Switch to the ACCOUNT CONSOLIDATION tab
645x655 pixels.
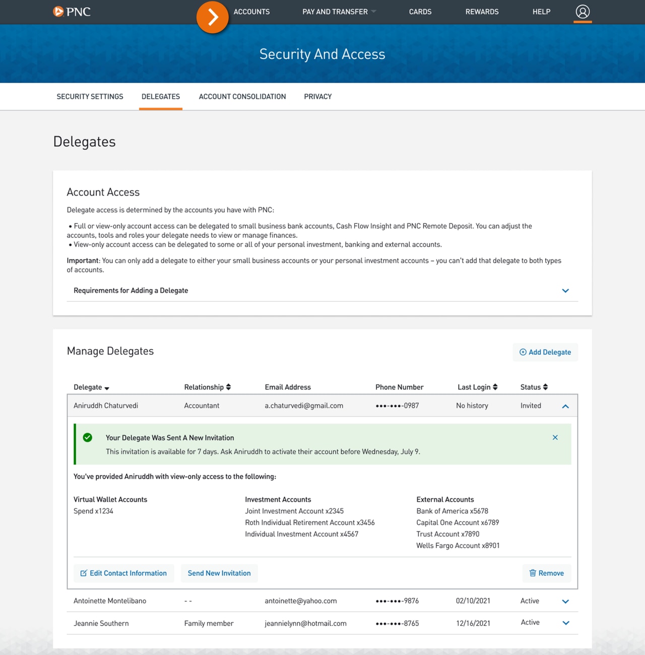242,96
